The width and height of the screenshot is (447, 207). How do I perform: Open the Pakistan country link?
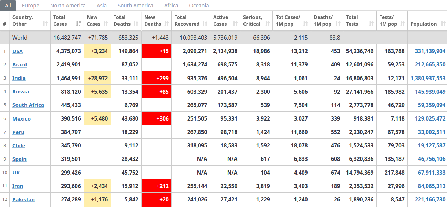pyautogui.click(x=23, y=200)
